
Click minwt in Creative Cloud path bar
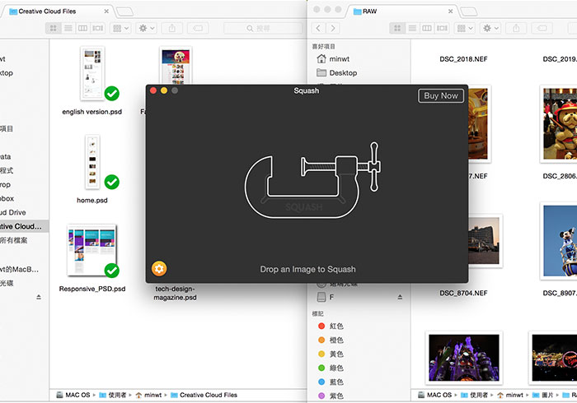[148, 395]
